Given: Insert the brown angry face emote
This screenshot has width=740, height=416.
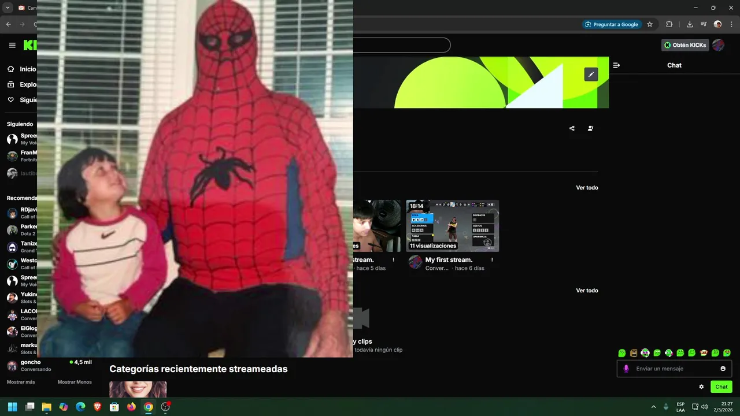Looking at the screenshot, I should point(634,353).
